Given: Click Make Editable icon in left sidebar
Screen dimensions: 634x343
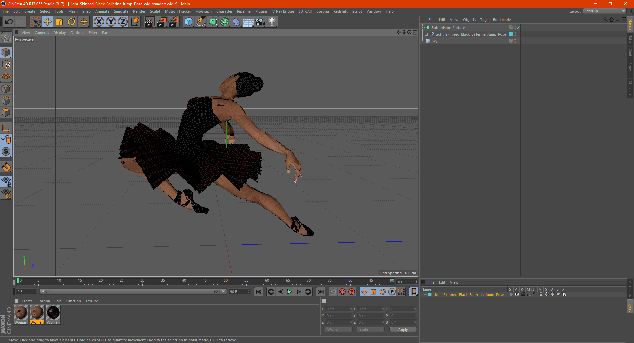Looking at the screenshot, I should click(x=6, y=38).
